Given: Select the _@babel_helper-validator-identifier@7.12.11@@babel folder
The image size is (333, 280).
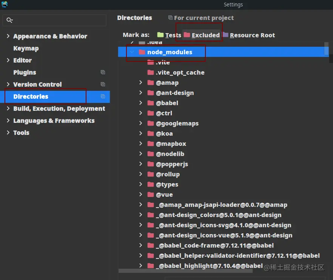Looking at the screenshot, I should click(x=237, y=256).
